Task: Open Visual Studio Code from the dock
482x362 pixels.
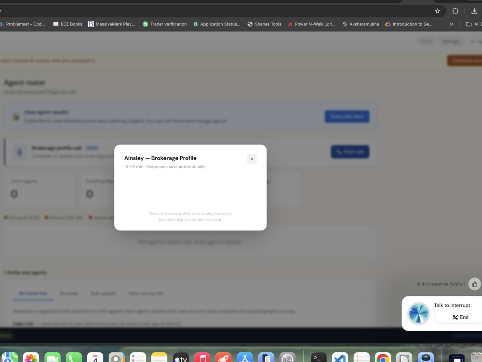Action: [340, 358]
